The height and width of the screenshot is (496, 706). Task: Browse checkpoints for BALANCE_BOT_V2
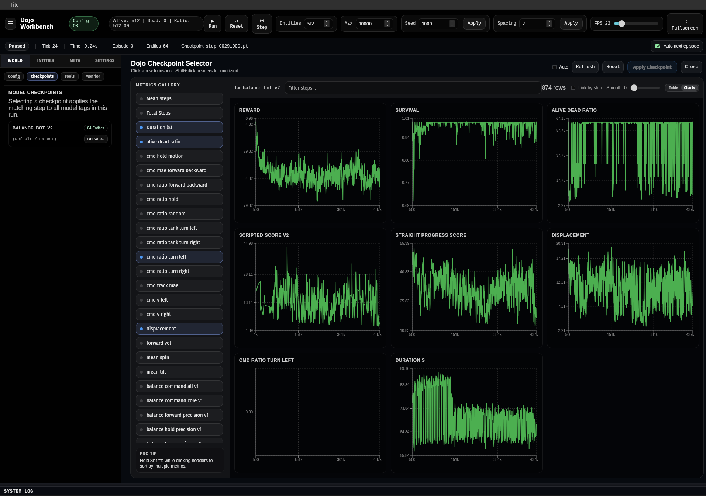(95, 139)
